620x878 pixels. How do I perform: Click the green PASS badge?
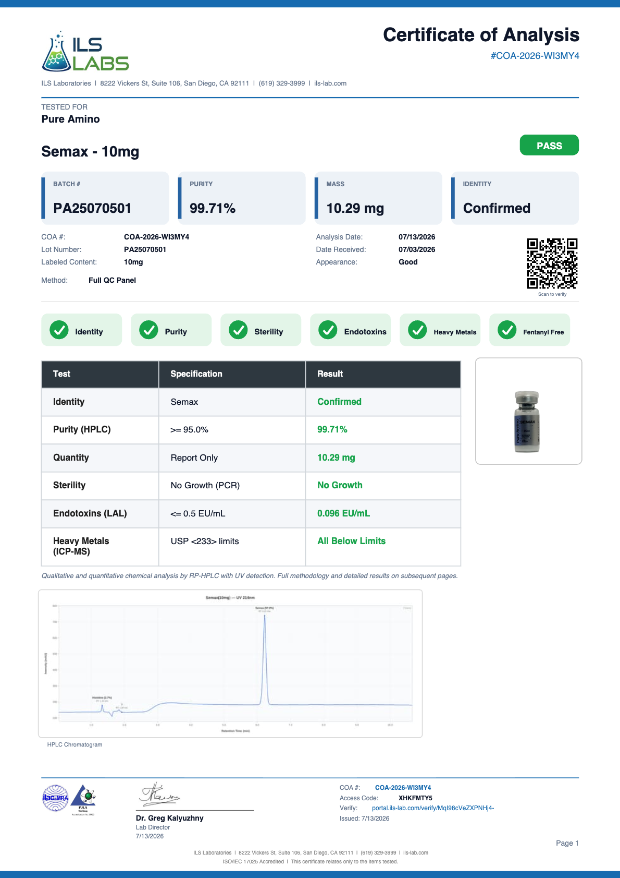[549, 145]
